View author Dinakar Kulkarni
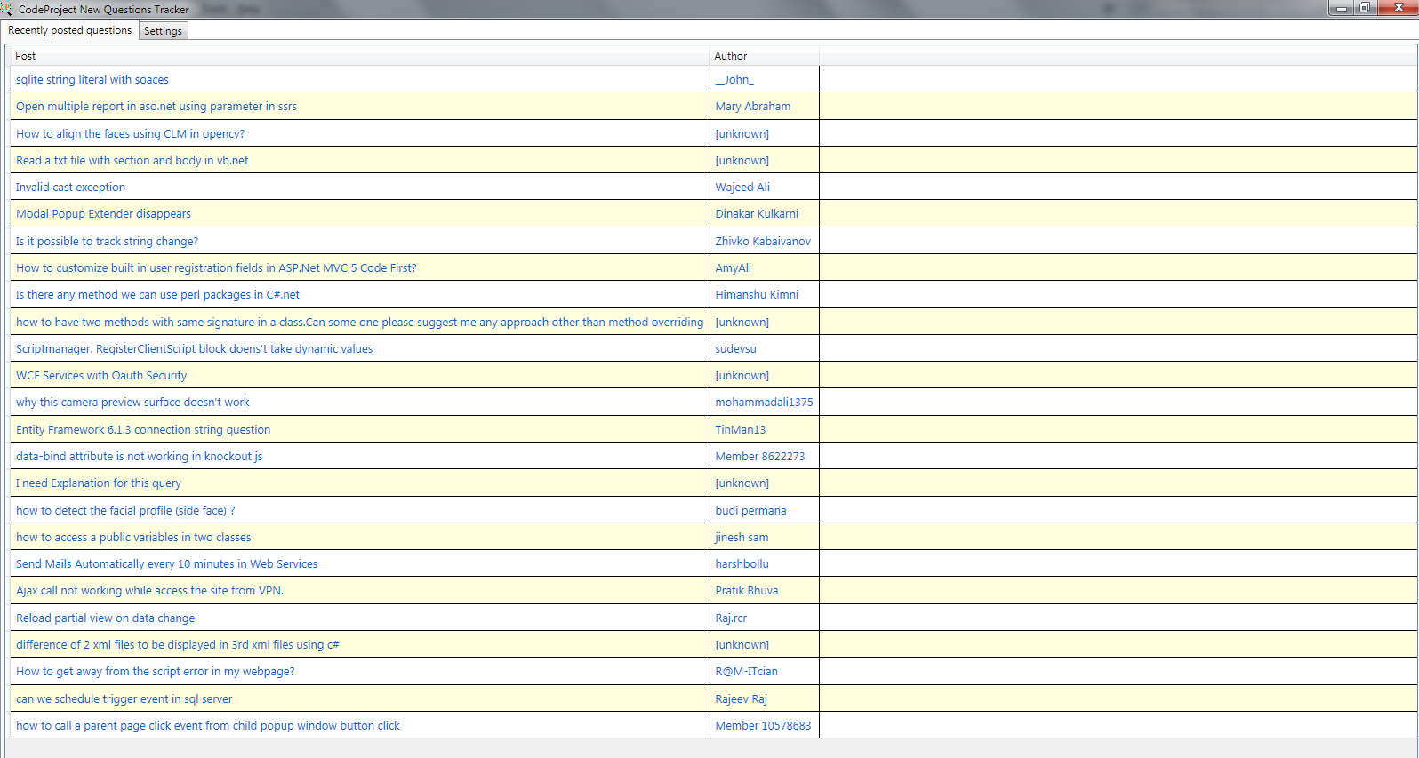 pyautogui.click(x=757, y=214)
